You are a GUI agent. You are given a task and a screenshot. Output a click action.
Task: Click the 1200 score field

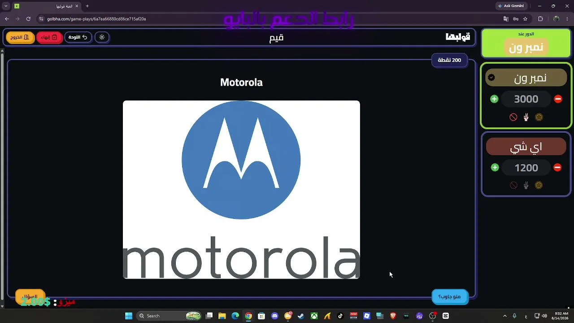coord(526,168)
